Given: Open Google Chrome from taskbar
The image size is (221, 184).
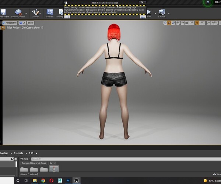Looking at the screenshot, I should click(x=43, y=180).
